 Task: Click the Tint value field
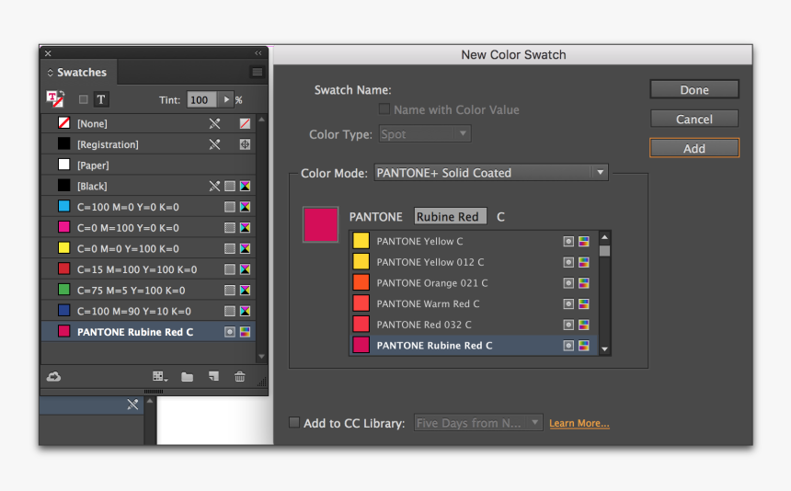tap(201, 100)
